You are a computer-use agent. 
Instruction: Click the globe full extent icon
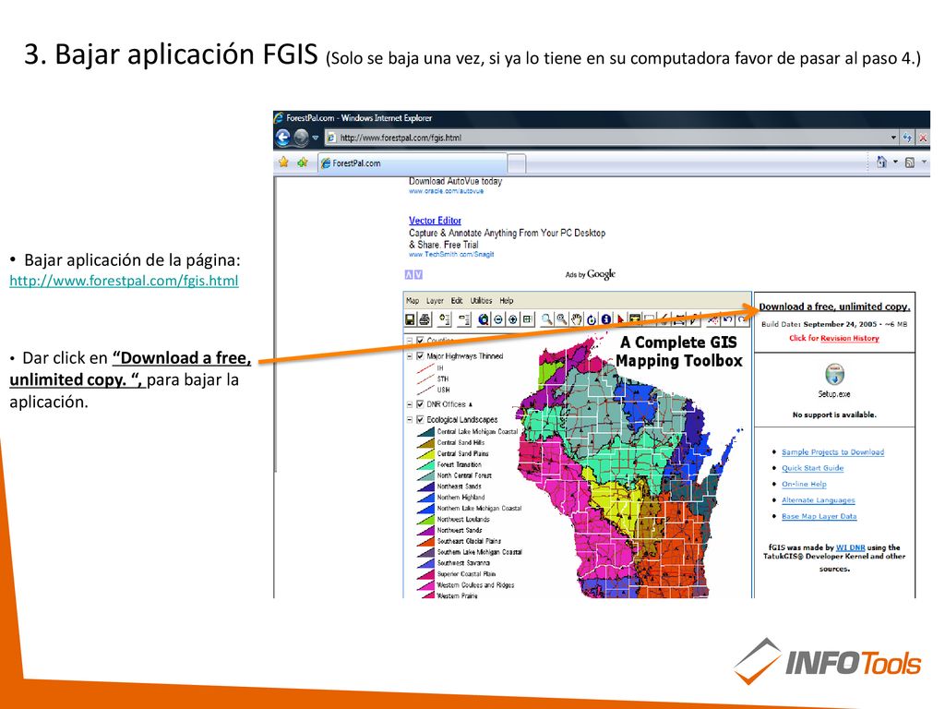pyautogui.click(x=484, y=318)
